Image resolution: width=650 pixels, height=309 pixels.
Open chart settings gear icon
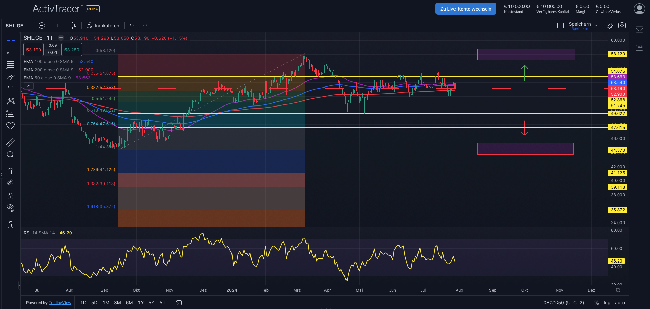[x=609, y=25]
